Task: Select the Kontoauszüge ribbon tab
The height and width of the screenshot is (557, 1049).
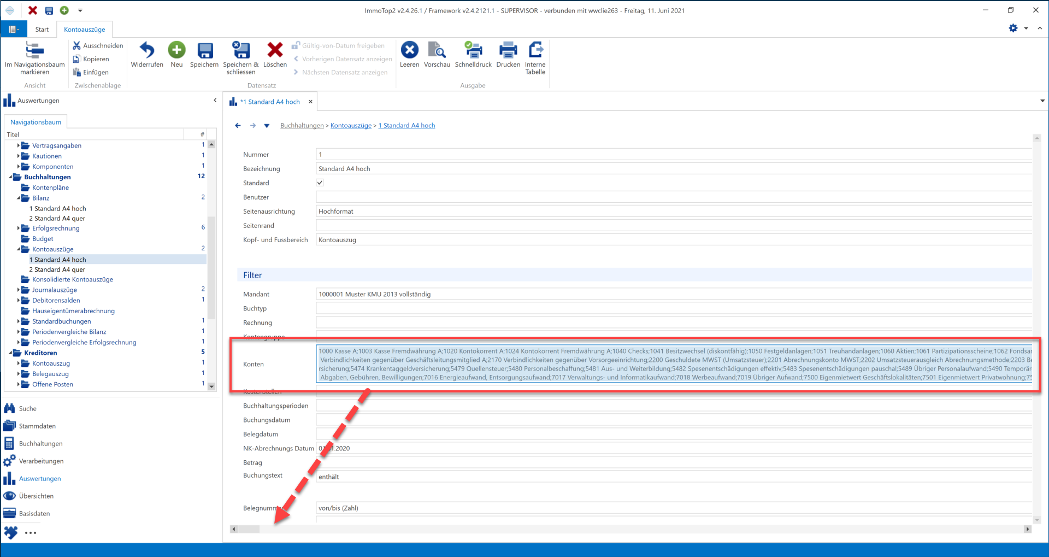Action: click(x=84, y=30)
